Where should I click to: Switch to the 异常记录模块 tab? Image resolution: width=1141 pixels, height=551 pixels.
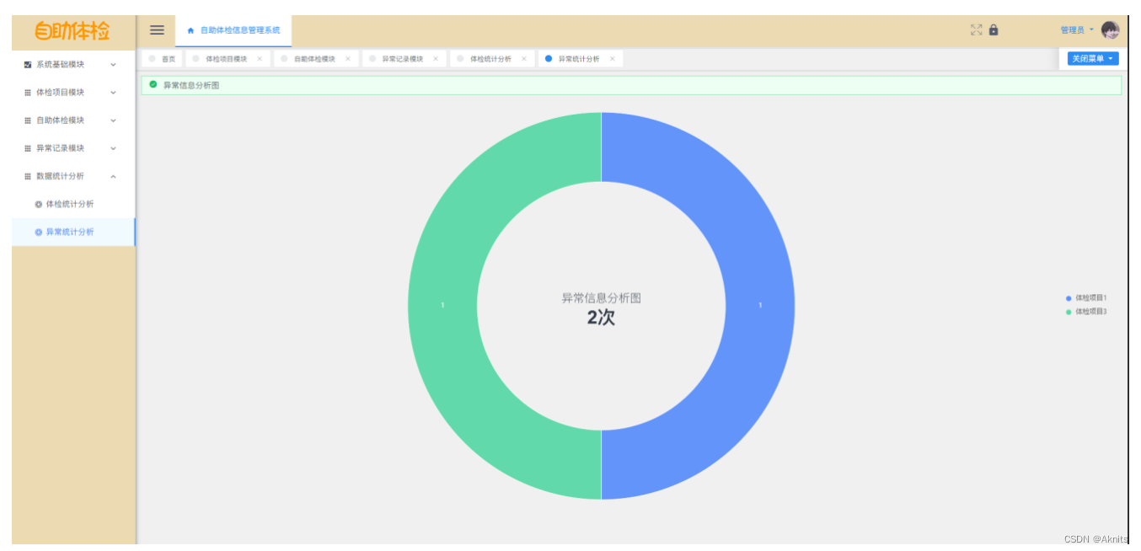pyautogui.click(x=402, y=59)
